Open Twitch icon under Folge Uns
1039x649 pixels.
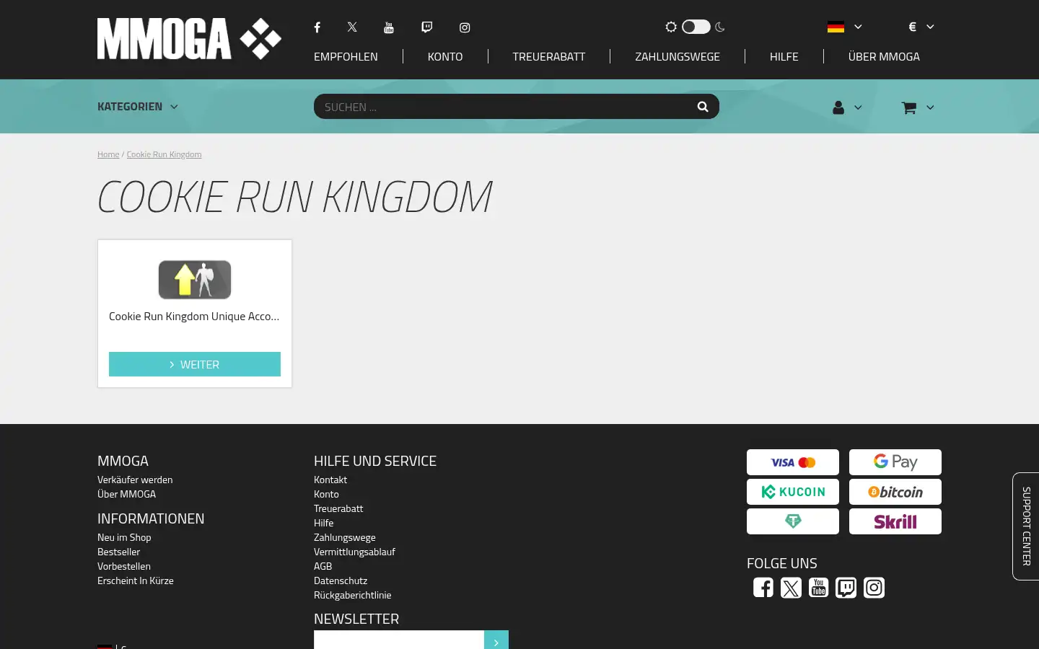(x=846, y=588)
